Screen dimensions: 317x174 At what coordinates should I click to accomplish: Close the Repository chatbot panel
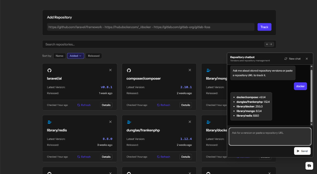click(x=307, y=59)
